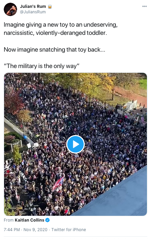This screenshot has height=239, width=151.
Task: Click the 'The military is the only way' quote
Action: coord(42,66)
